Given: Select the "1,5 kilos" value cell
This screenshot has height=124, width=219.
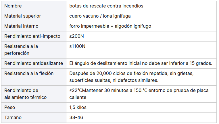Looking at the screenshot, I should pyautogui.click(x=78, y=107).
